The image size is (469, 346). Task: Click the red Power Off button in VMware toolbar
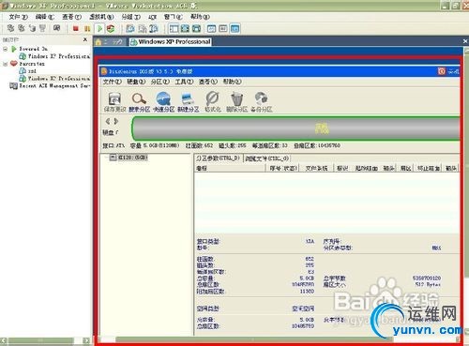[76, 29]
